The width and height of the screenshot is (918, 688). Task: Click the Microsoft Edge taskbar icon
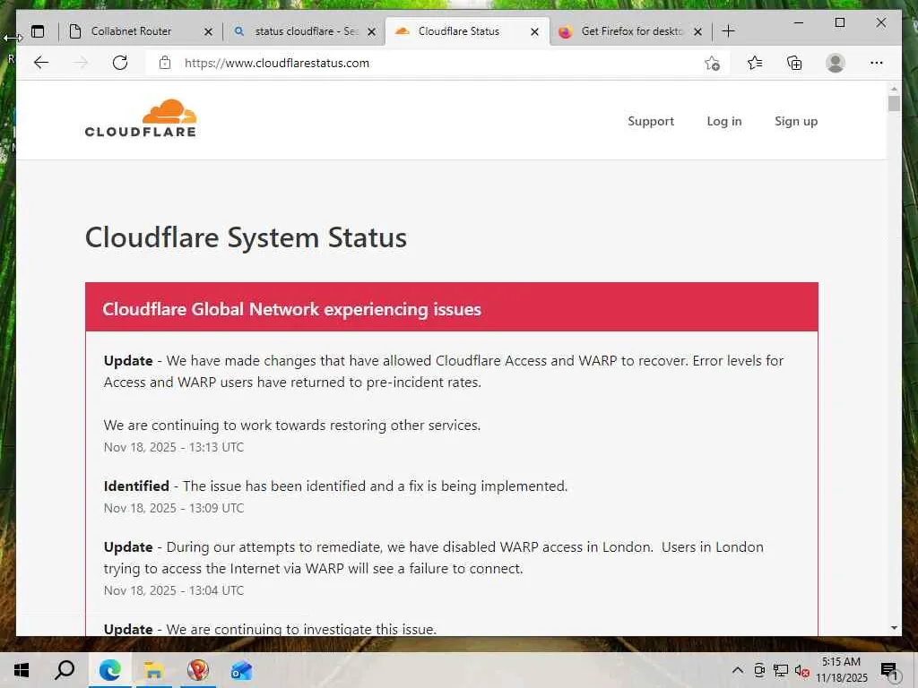pyautogui.click(x=109, y=670)
